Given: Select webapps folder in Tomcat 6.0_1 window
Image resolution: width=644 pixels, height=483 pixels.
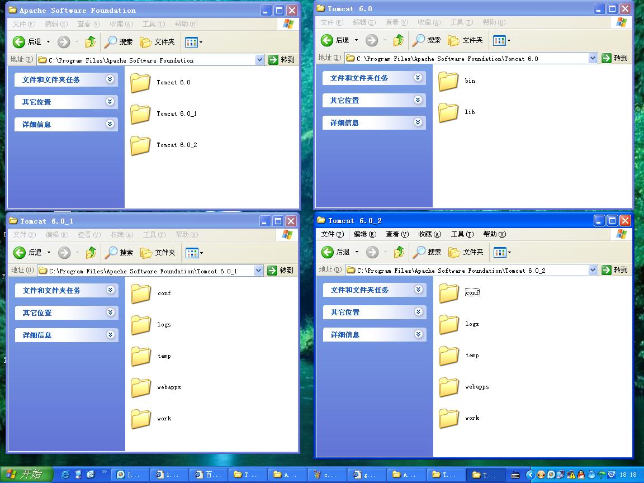Looking at the screenshot, I should click(x=141, y=387).
